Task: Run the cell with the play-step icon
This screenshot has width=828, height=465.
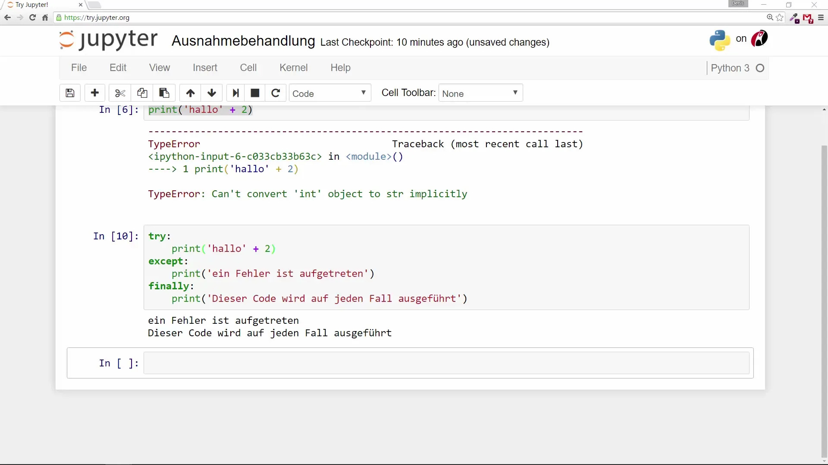Action: click(x=235, y=93)
